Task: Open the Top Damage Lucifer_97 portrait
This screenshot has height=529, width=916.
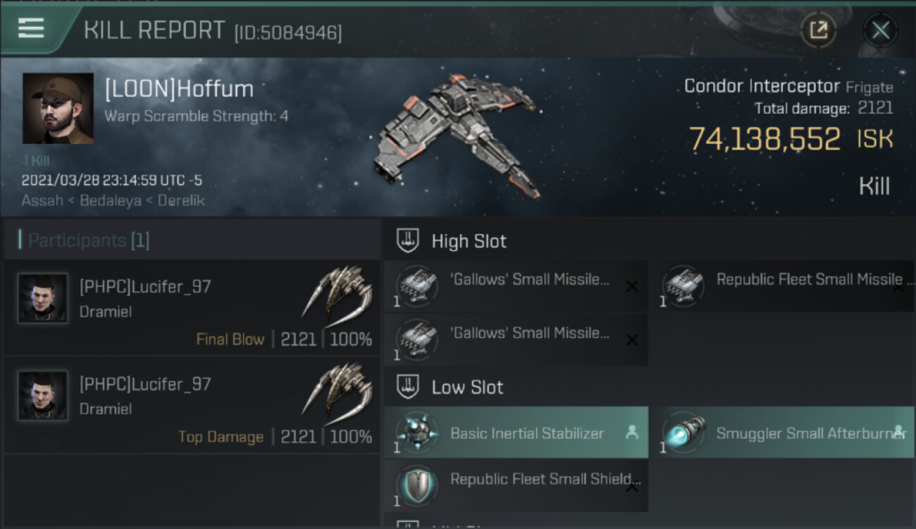Action: click(43, 396)
